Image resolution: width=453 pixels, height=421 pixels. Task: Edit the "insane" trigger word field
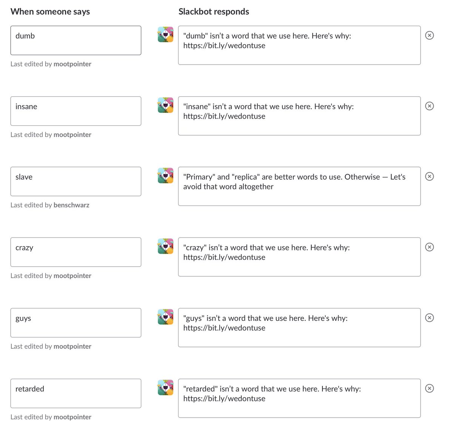tap(75, 111)
